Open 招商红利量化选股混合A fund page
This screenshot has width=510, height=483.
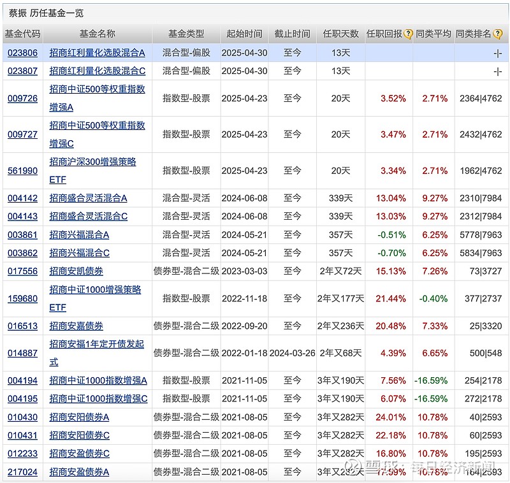[97, 53]
